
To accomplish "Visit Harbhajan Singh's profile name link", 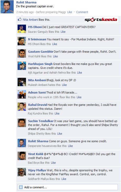I will click(x=40, y=64).
